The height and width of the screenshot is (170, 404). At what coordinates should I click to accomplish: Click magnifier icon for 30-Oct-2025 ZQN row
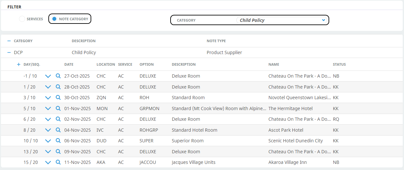[58, 98]
